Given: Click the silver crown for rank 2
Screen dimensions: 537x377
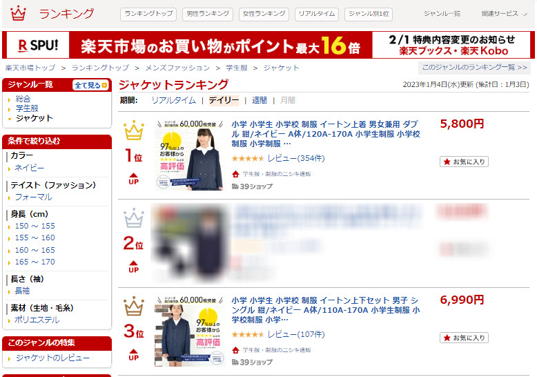Looking at the screenshot, I should pos(134,218).
